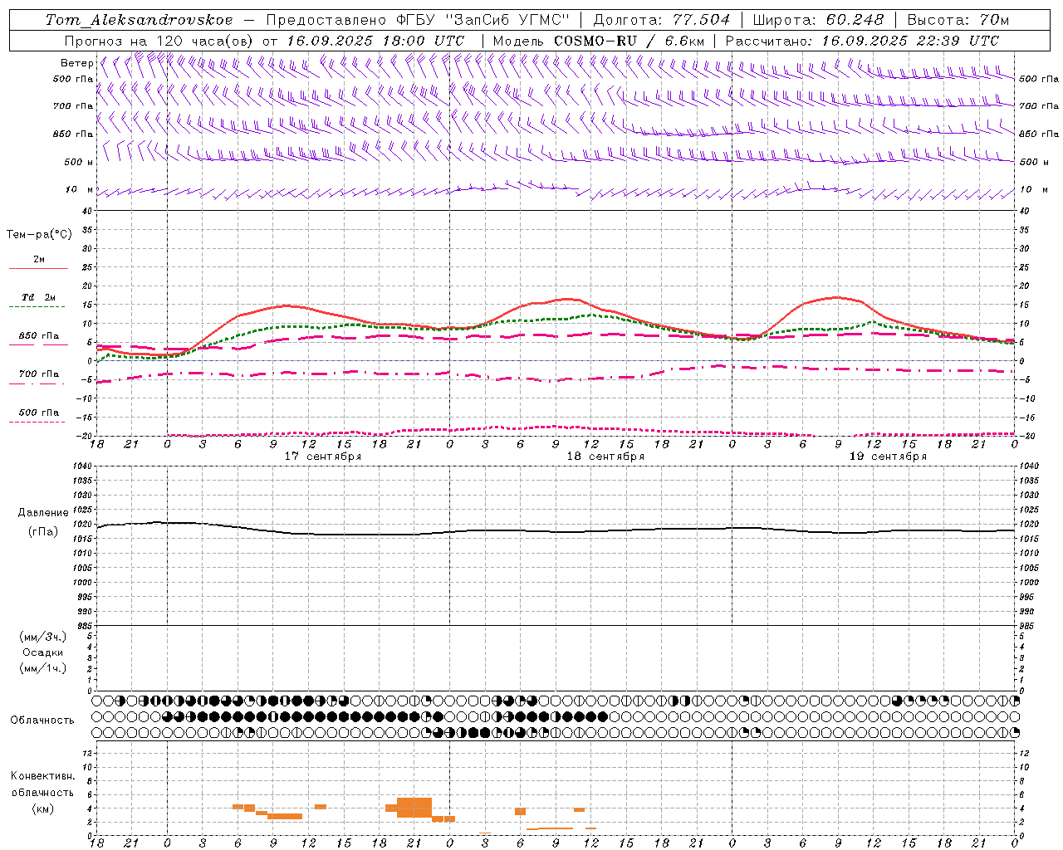This screenshot has height=850, width=1063.
Task: Click the 2м temperature legend entry
Action: tap(39, 259)
